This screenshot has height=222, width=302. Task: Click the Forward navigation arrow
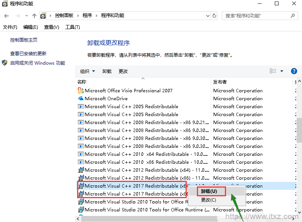pos(17,16)
